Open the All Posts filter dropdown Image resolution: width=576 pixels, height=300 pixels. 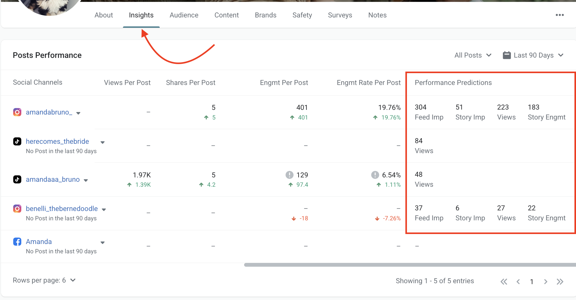point(473,55)
